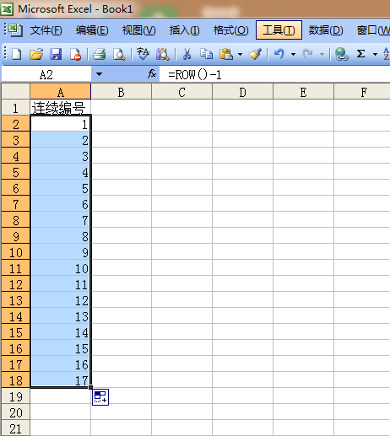390x436 pixels.
Task: Click empty cell E12
Action: 303,284
